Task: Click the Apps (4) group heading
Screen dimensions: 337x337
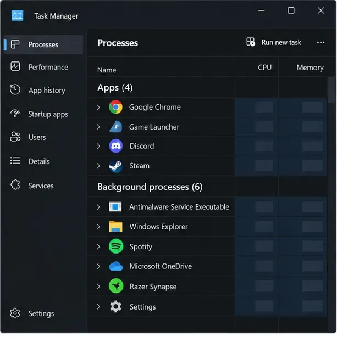Action: pyautogui.click(x=115, y=88)
